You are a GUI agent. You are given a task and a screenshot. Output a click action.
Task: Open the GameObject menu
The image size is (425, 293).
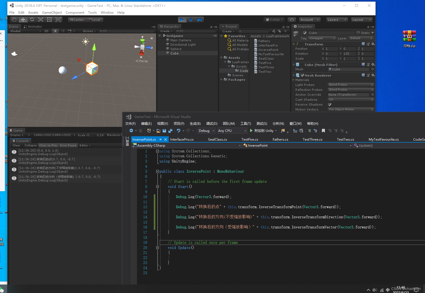point(52,12)
